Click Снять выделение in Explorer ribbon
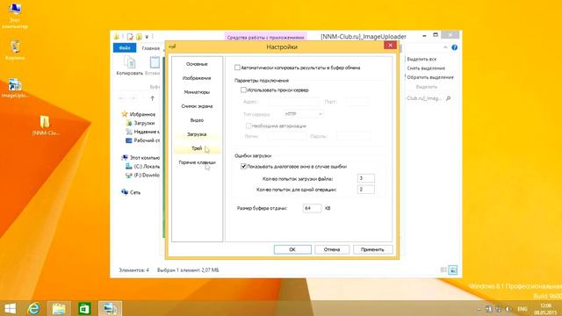The height and width of the screenshot is (316, 562). [426, 68]
